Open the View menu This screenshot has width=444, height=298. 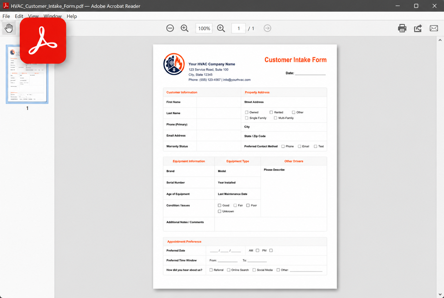33,16
